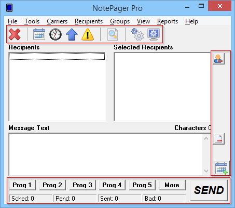The height and width of the screenshot is (208, 235).
Task: Click the 'Sent: 0' status field
Action: 119,199
